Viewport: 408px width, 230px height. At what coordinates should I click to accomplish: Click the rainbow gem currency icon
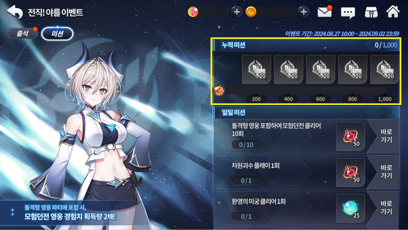[x=193, y=12]
